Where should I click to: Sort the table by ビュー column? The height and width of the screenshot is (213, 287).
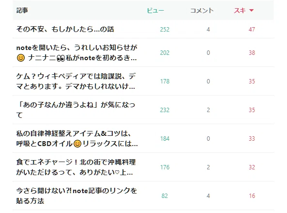[x=155, y=11]
